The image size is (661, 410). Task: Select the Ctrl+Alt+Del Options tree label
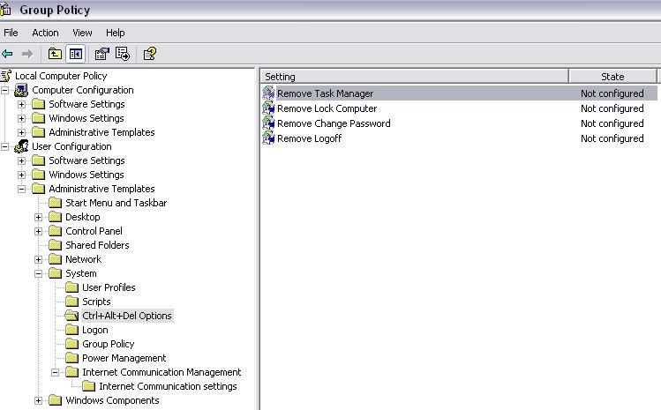127,316
